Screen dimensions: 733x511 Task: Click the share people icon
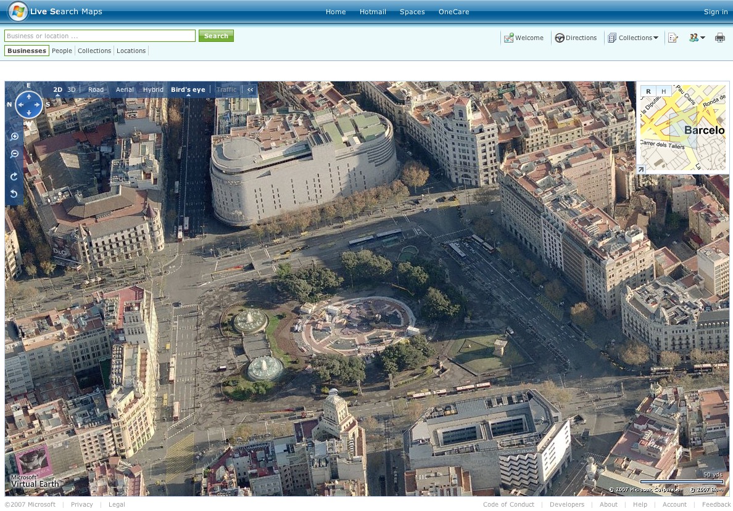point(694,38)
